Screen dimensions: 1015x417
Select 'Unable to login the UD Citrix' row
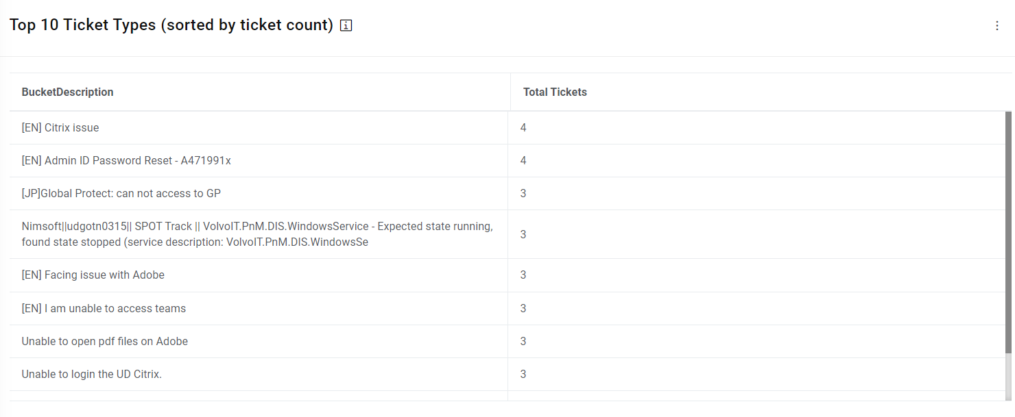(x=92, y=375)
